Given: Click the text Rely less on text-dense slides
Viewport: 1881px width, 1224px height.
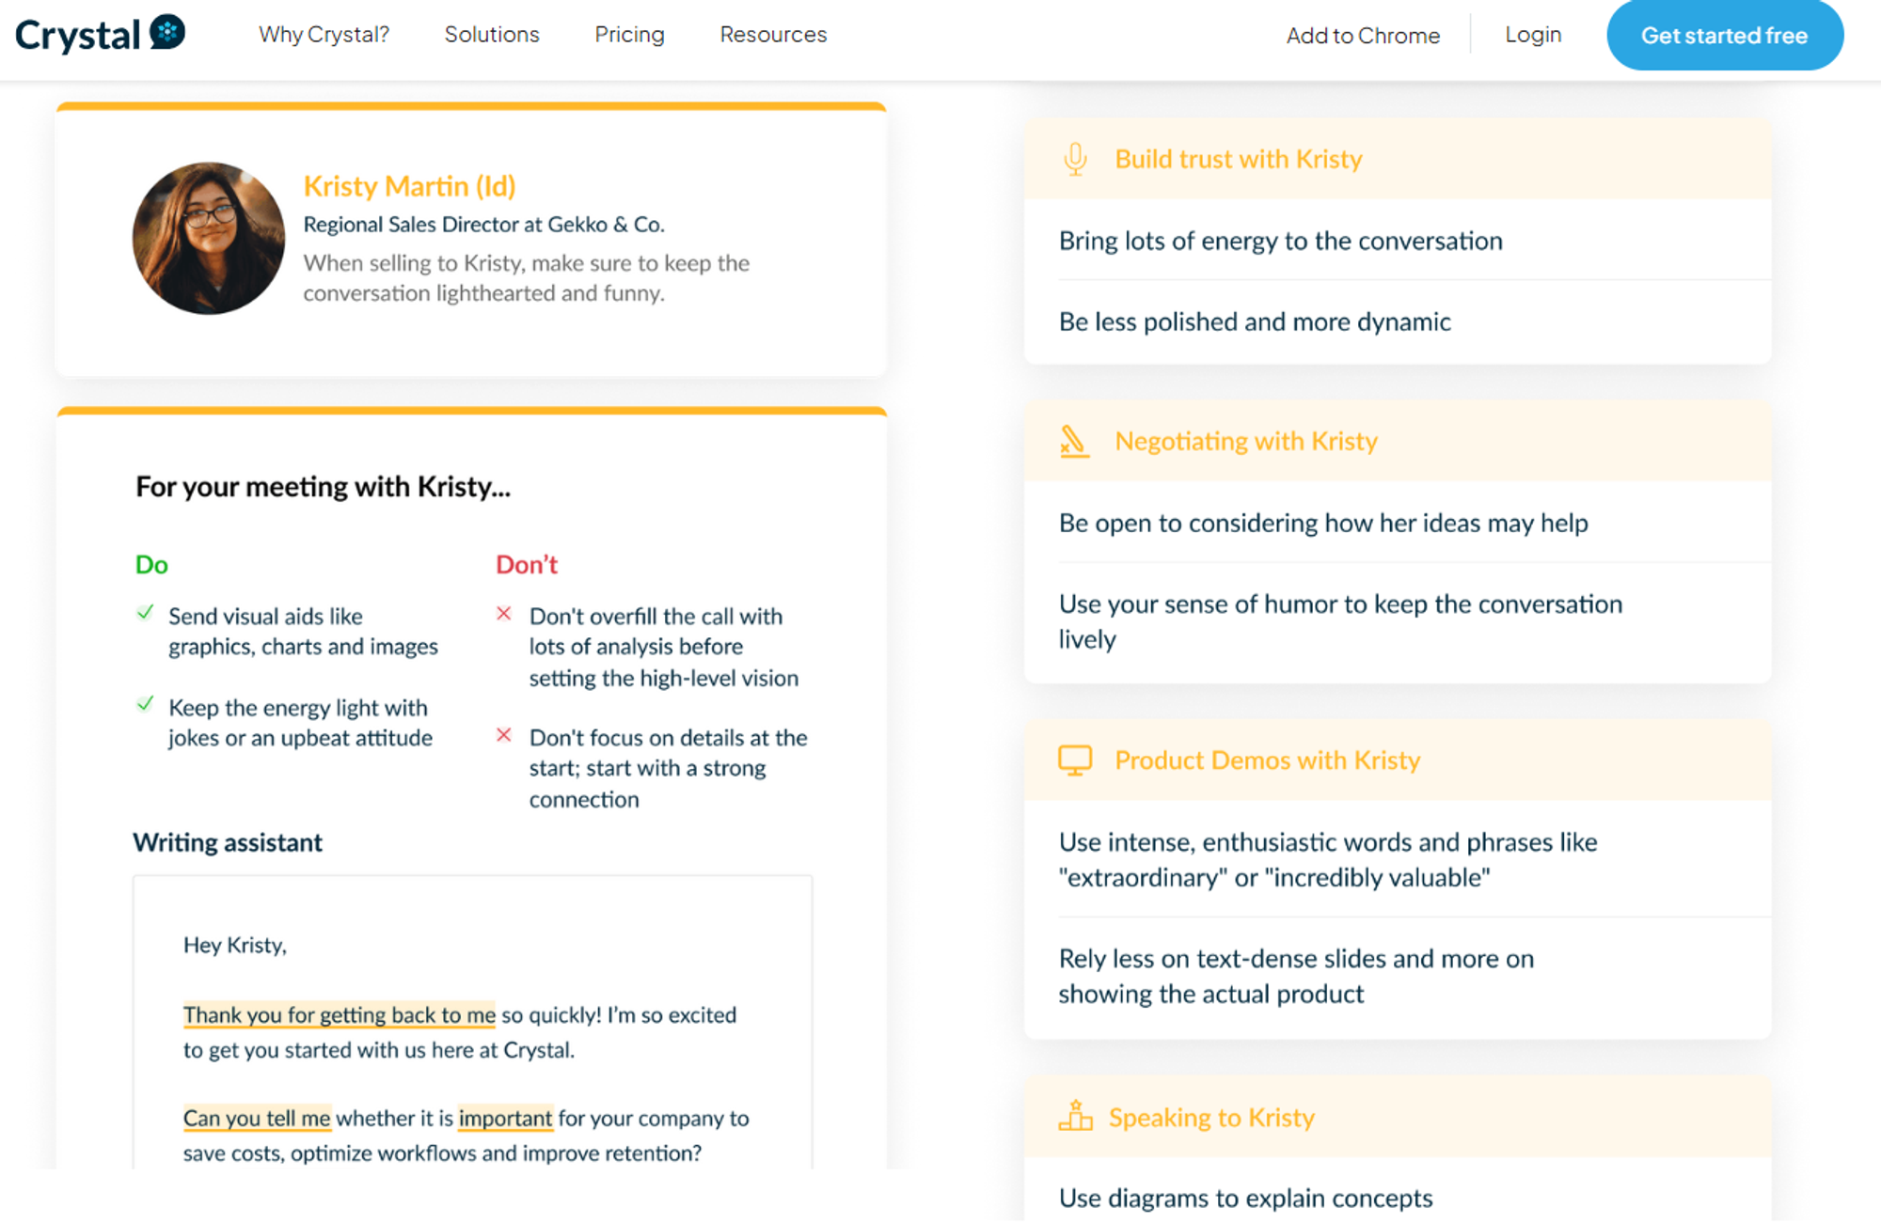Looking at the screenshot, I should point(1296,976).
